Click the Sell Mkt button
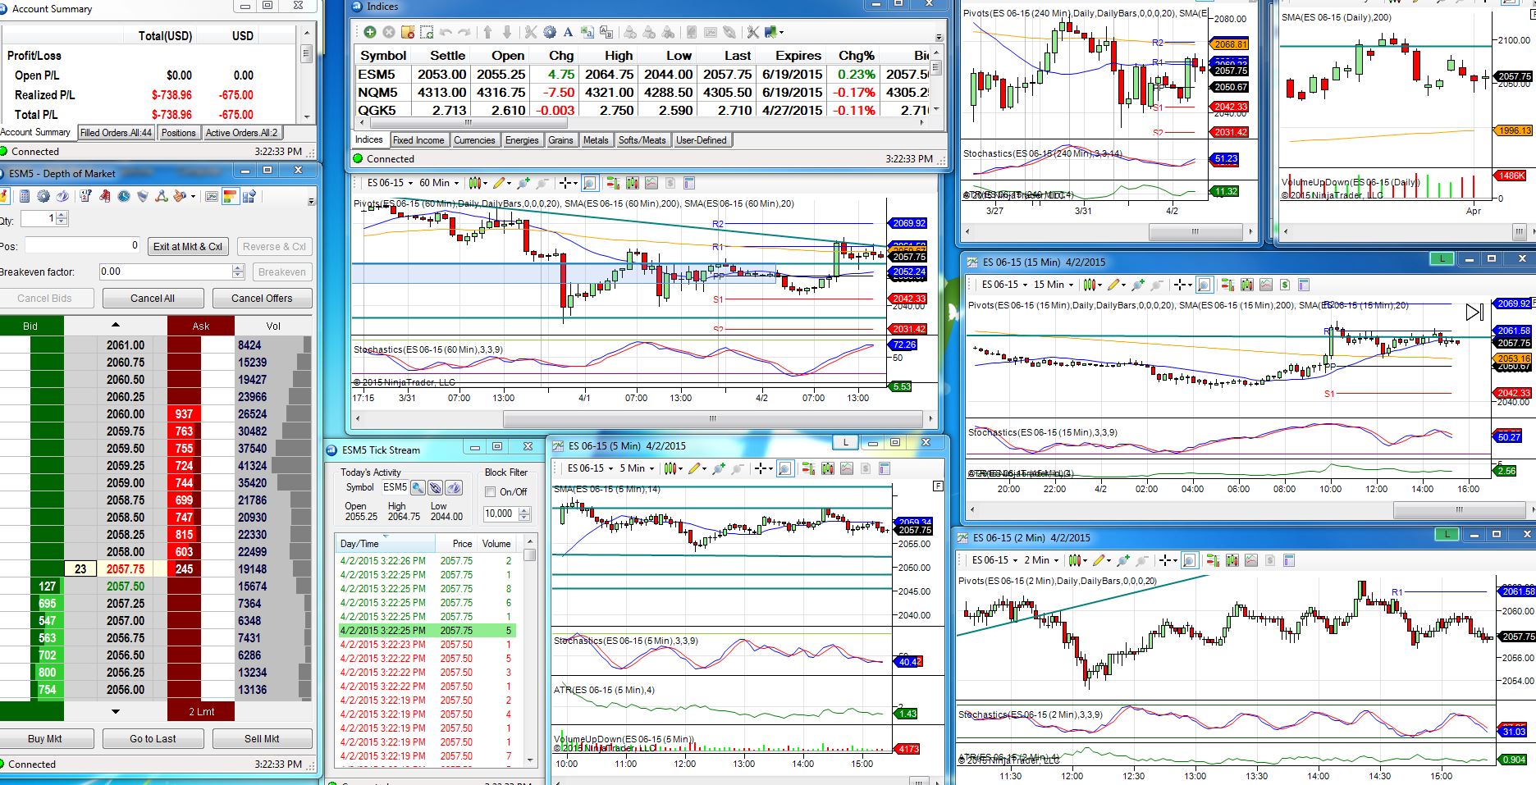 pyautogui.click(x=262, y=739)
